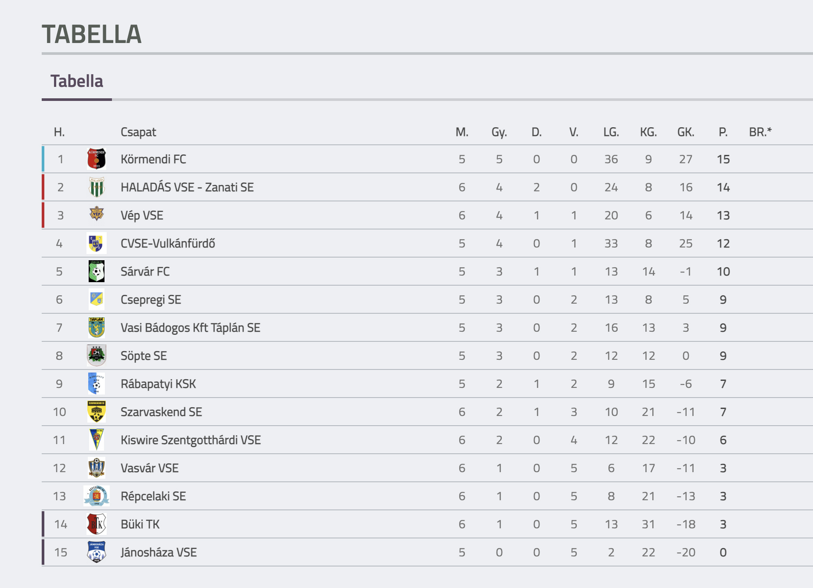Click the Sárvár FC crest icon
813x588 pixels.
[97, 271]
